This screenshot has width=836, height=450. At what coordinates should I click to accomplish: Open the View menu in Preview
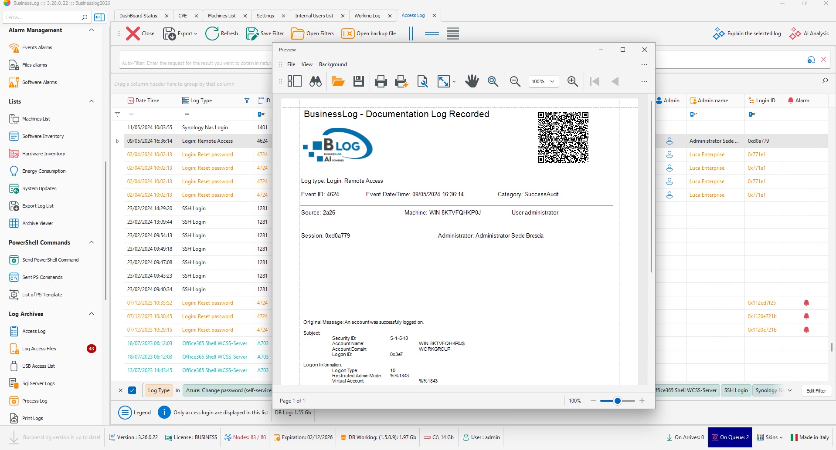(x=307, y=64)
